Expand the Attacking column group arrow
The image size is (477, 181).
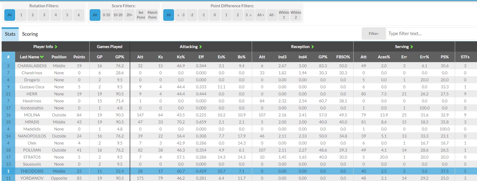(201, 47)
